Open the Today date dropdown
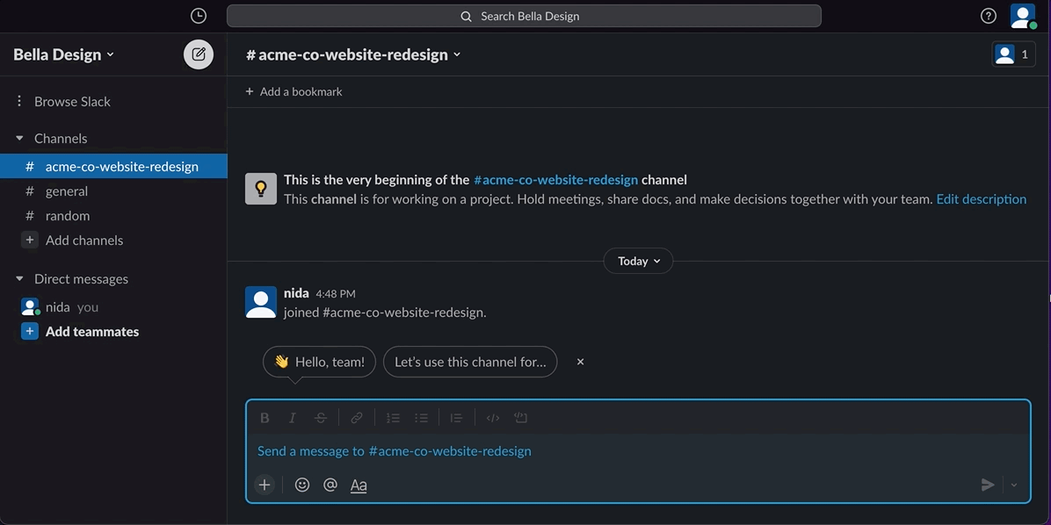 pos(638,261)
